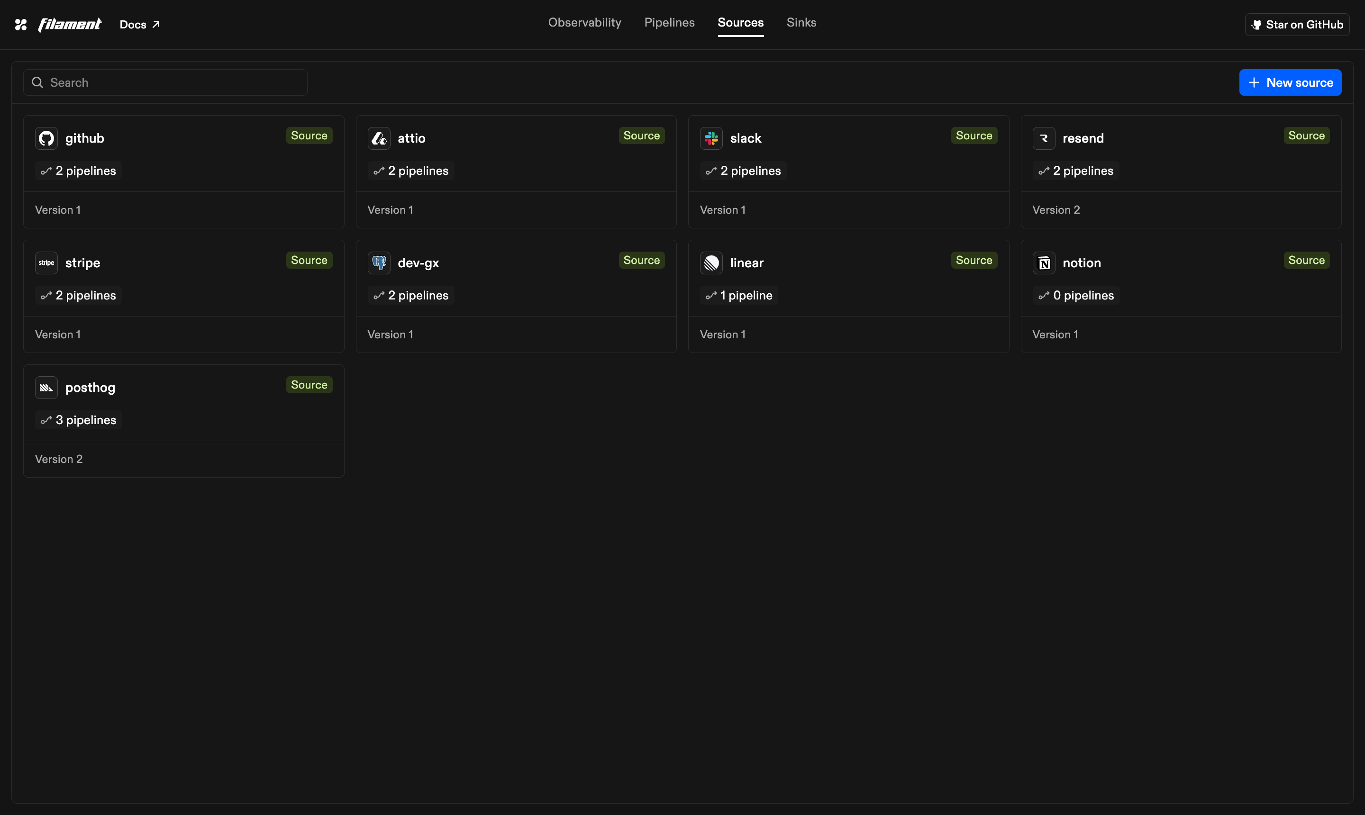Click resend's 2 pipelines badge
The height and width of the screenshot is (815, 1365).
click(x=1075, y=171)
